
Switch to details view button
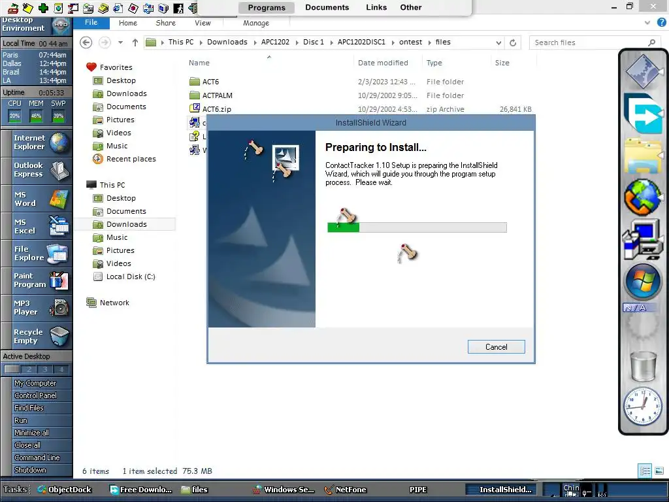tap(645, 471)
